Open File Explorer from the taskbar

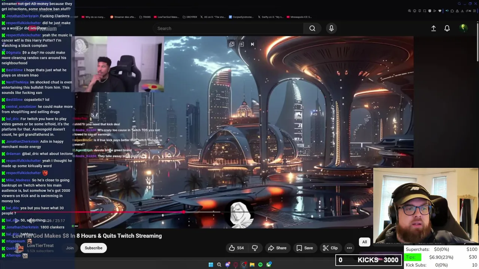coord(252,265)
